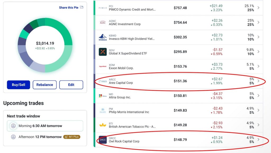Click the AGNC Investment logo icon

point(103,22)
